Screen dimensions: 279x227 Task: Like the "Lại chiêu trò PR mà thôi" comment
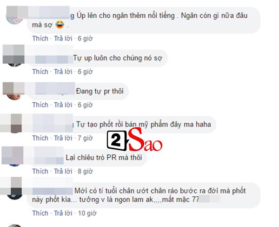pyautogui.click(x=40, y=171)
